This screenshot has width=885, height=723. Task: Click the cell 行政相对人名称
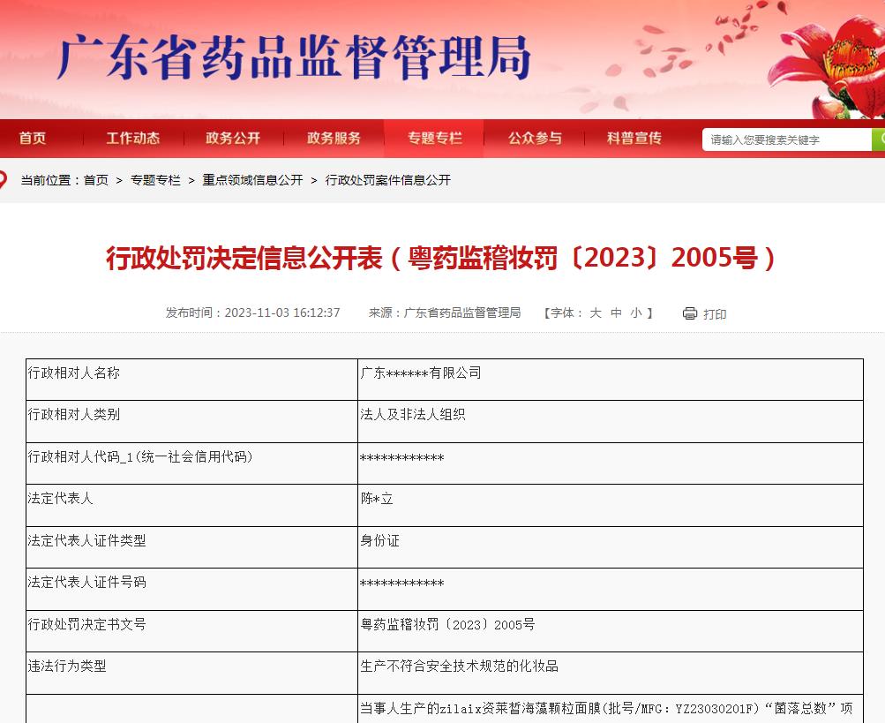(191, 380)
